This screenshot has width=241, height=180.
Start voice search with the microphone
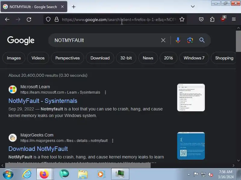tap(178, 40)
